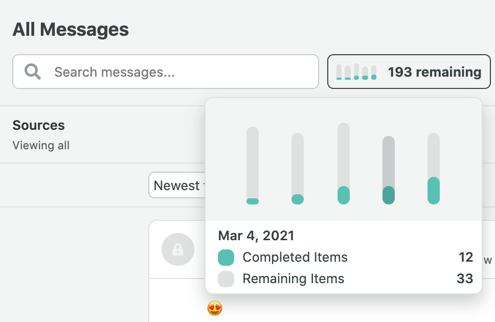Click the mini bar chart icon
Image resolution: width=495 pixels, height=322 pixels.
pos(356,72)
